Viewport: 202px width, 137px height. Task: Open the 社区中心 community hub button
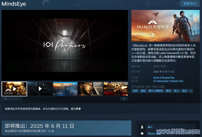(x=190, y=3)
